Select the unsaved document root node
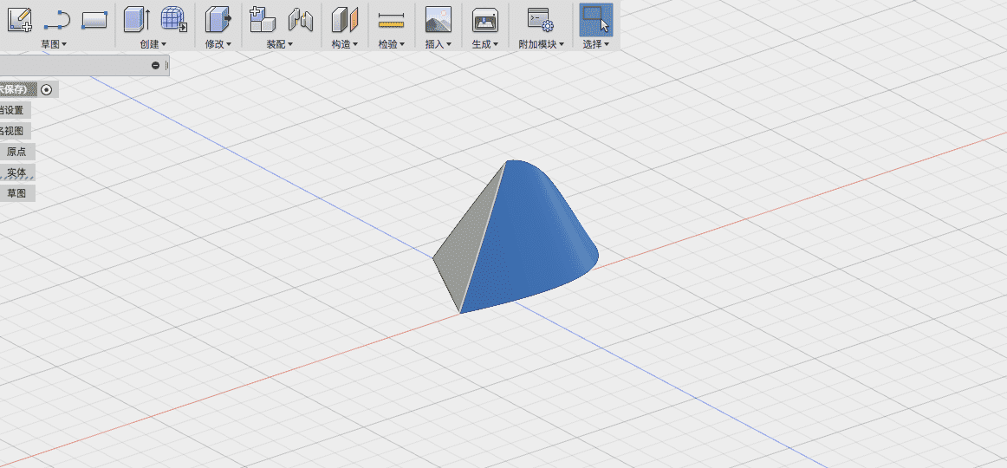Image resolution: width=1007 pixels, height=468 pixels. pyautogui.click(x=18, y=90)
